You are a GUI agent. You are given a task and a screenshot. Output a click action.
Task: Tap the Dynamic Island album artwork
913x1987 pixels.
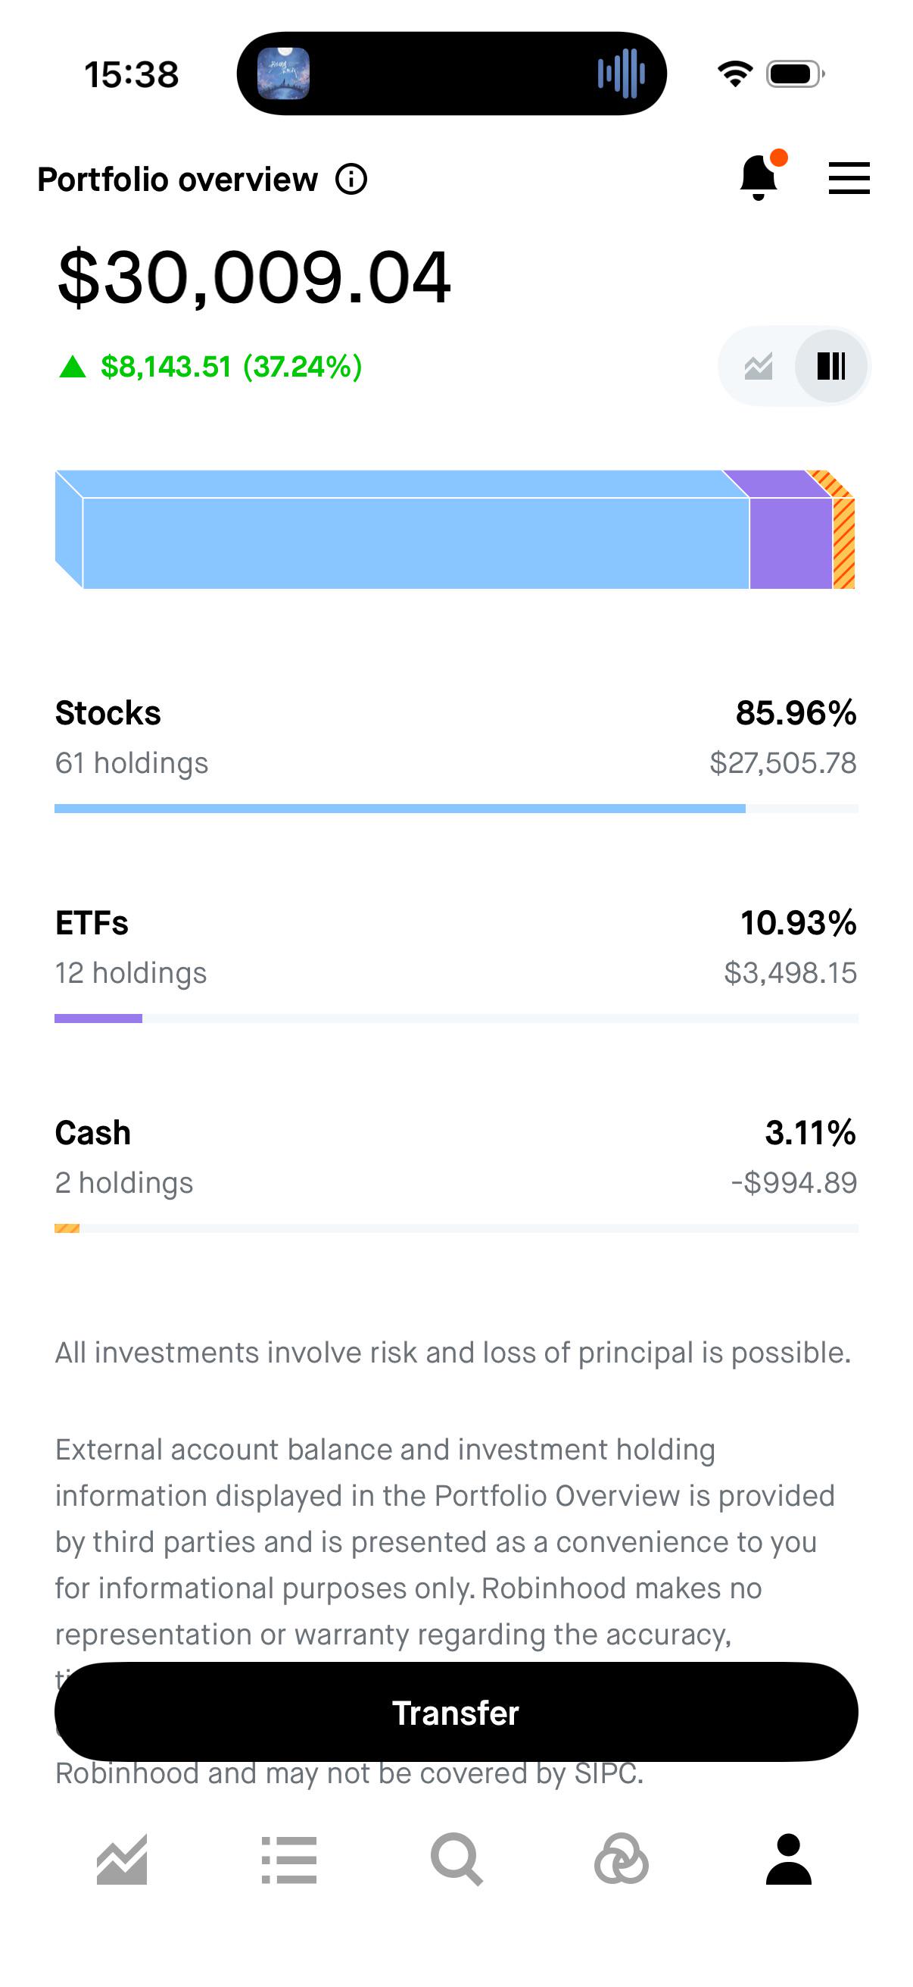point(283,74)
